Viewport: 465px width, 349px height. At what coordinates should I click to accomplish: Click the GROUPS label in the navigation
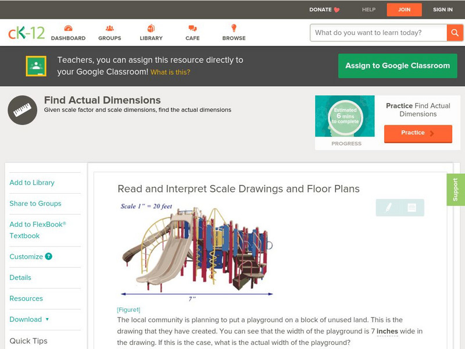110,38
